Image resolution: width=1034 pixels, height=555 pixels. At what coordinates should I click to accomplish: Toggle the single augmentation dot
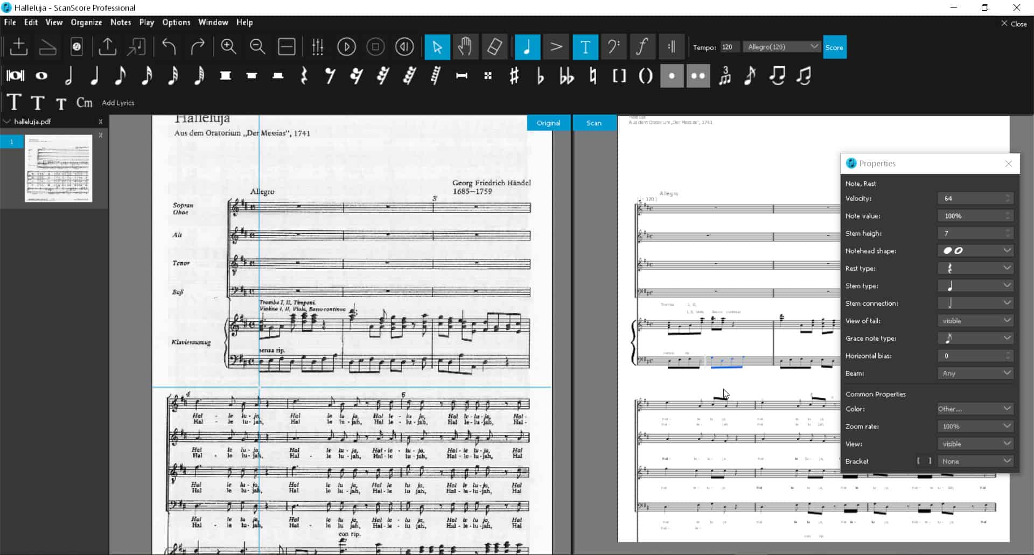tap(672, 76)
